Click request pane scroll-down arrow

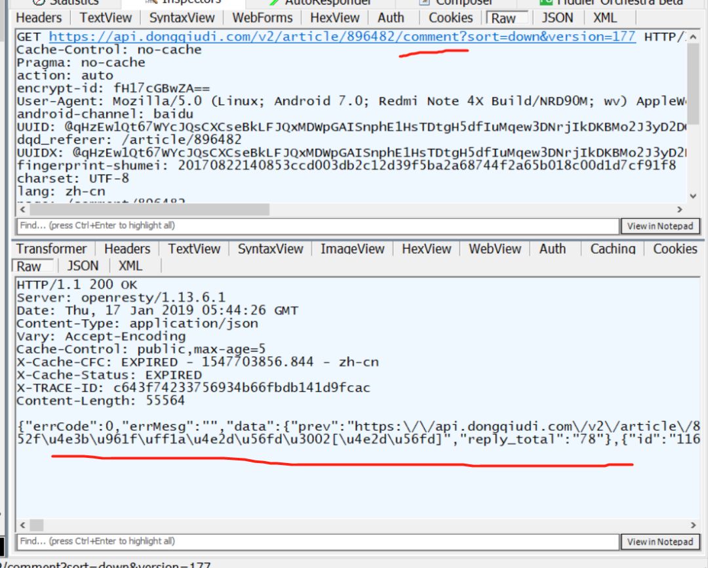click(x=693, y=196)
